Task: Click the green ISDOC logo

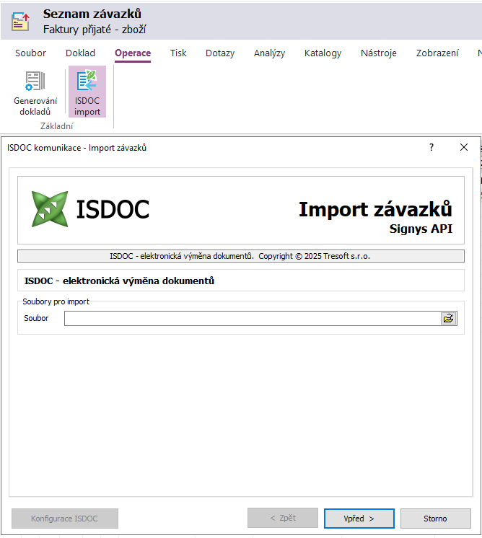Action: click(x=50, y=209)
